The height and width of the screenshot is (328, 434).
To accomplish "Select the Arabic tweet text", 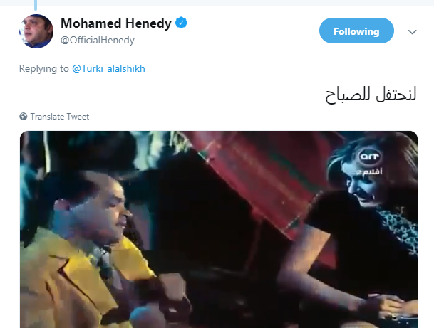I will pos(371,95).
